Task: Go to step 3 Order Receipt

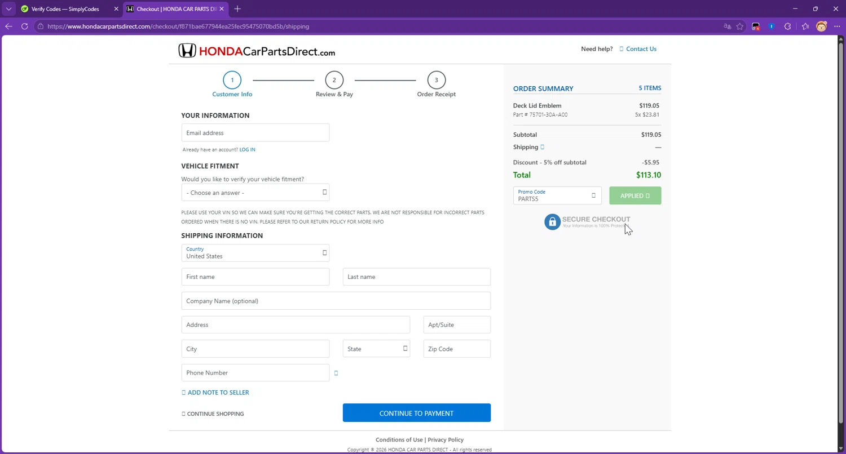Action: tap(437, 84)
